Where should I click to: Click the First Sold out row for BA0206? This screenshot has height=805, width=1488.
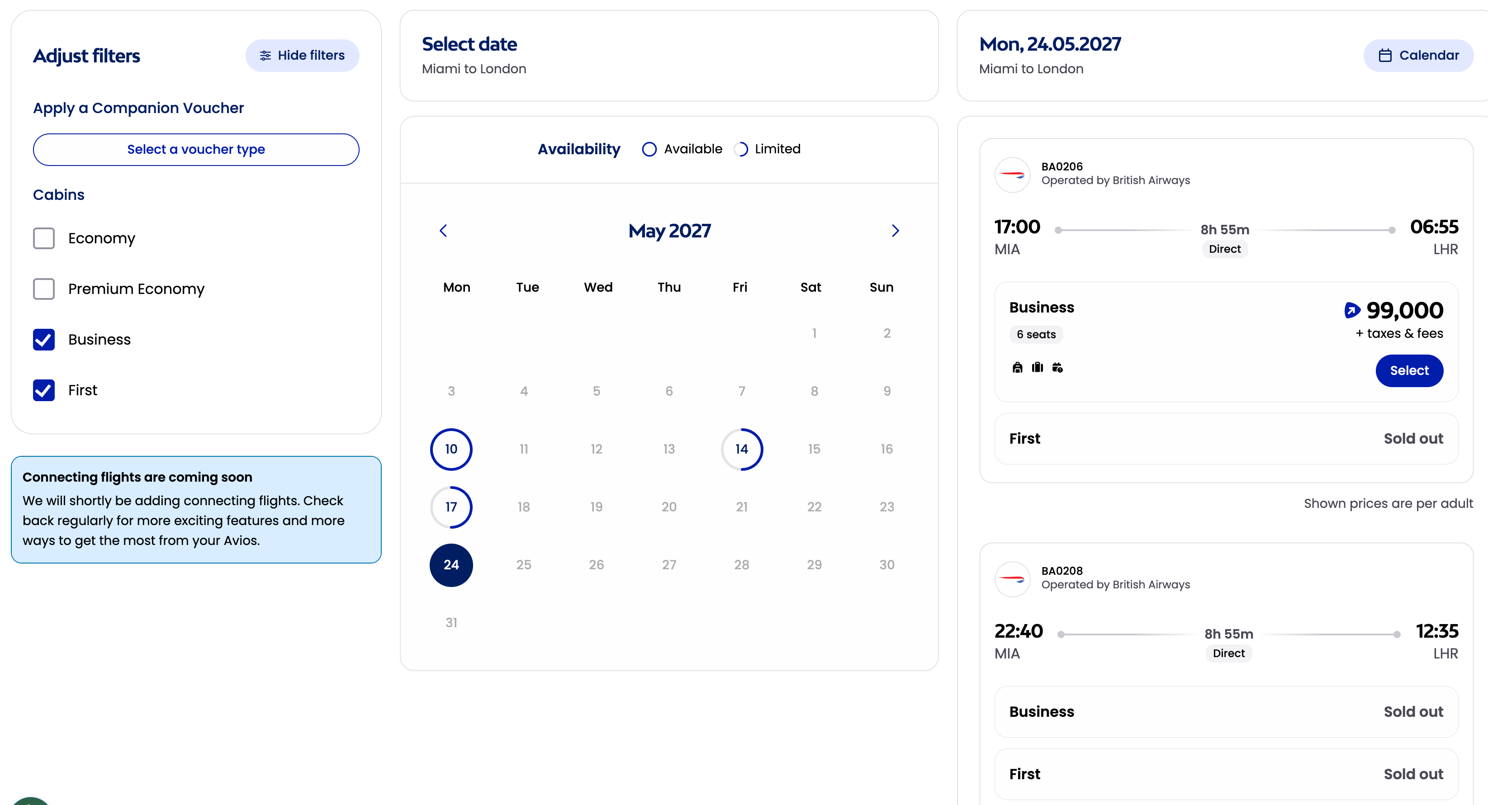1226,439
